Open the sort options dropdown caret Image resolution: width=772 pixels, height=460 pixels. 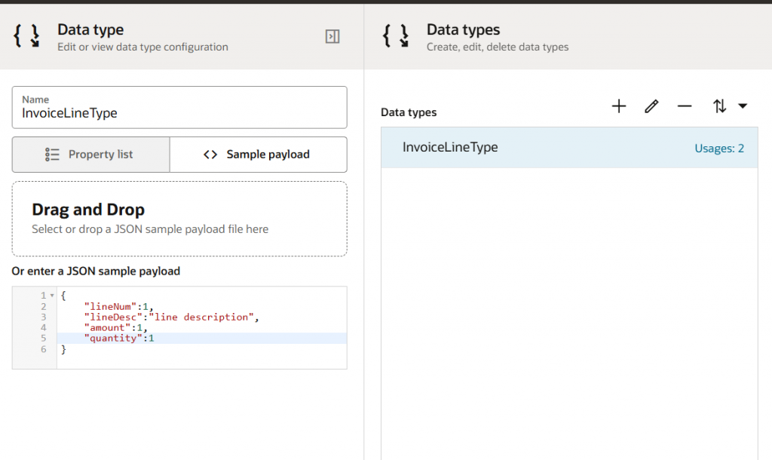pyautogui.click(x=743, y=106)
